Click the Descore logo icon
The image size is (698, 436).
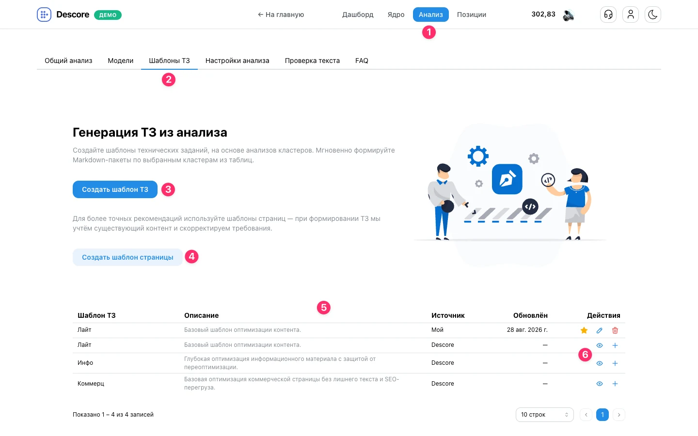[44, 15]
